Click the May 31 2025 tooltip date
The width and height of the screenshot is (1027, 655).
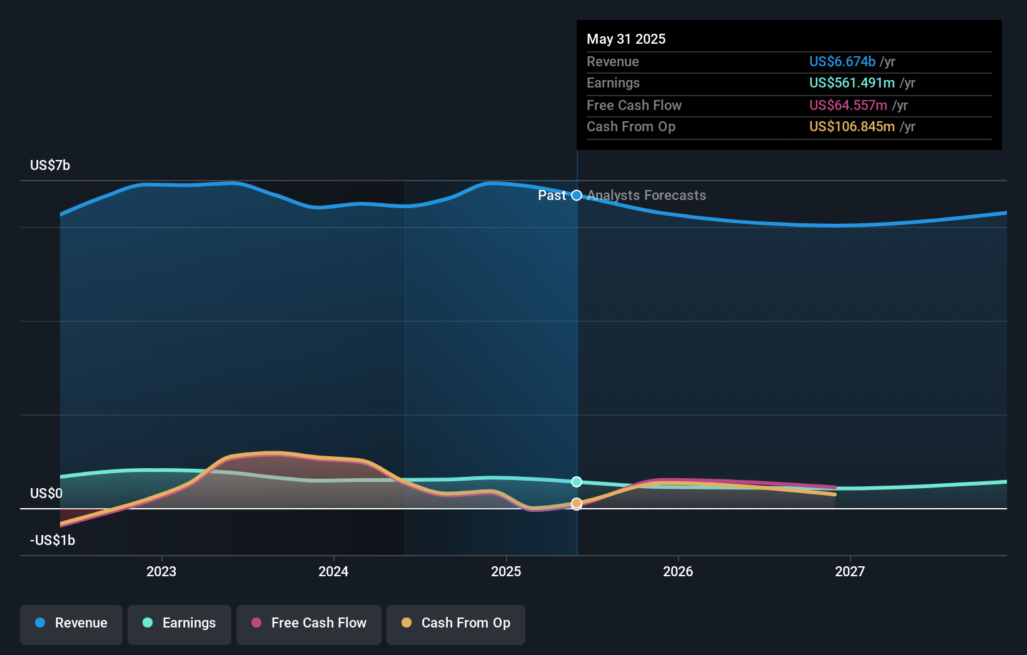pyautogui.click(x=626, y=39)
